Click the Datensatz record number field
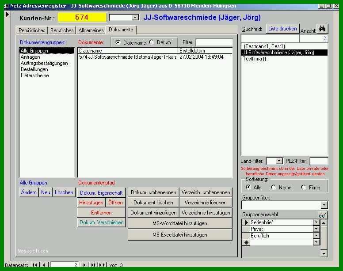Image resolution: width=343 pixels, height=271 pixels. tap(65, 265)
